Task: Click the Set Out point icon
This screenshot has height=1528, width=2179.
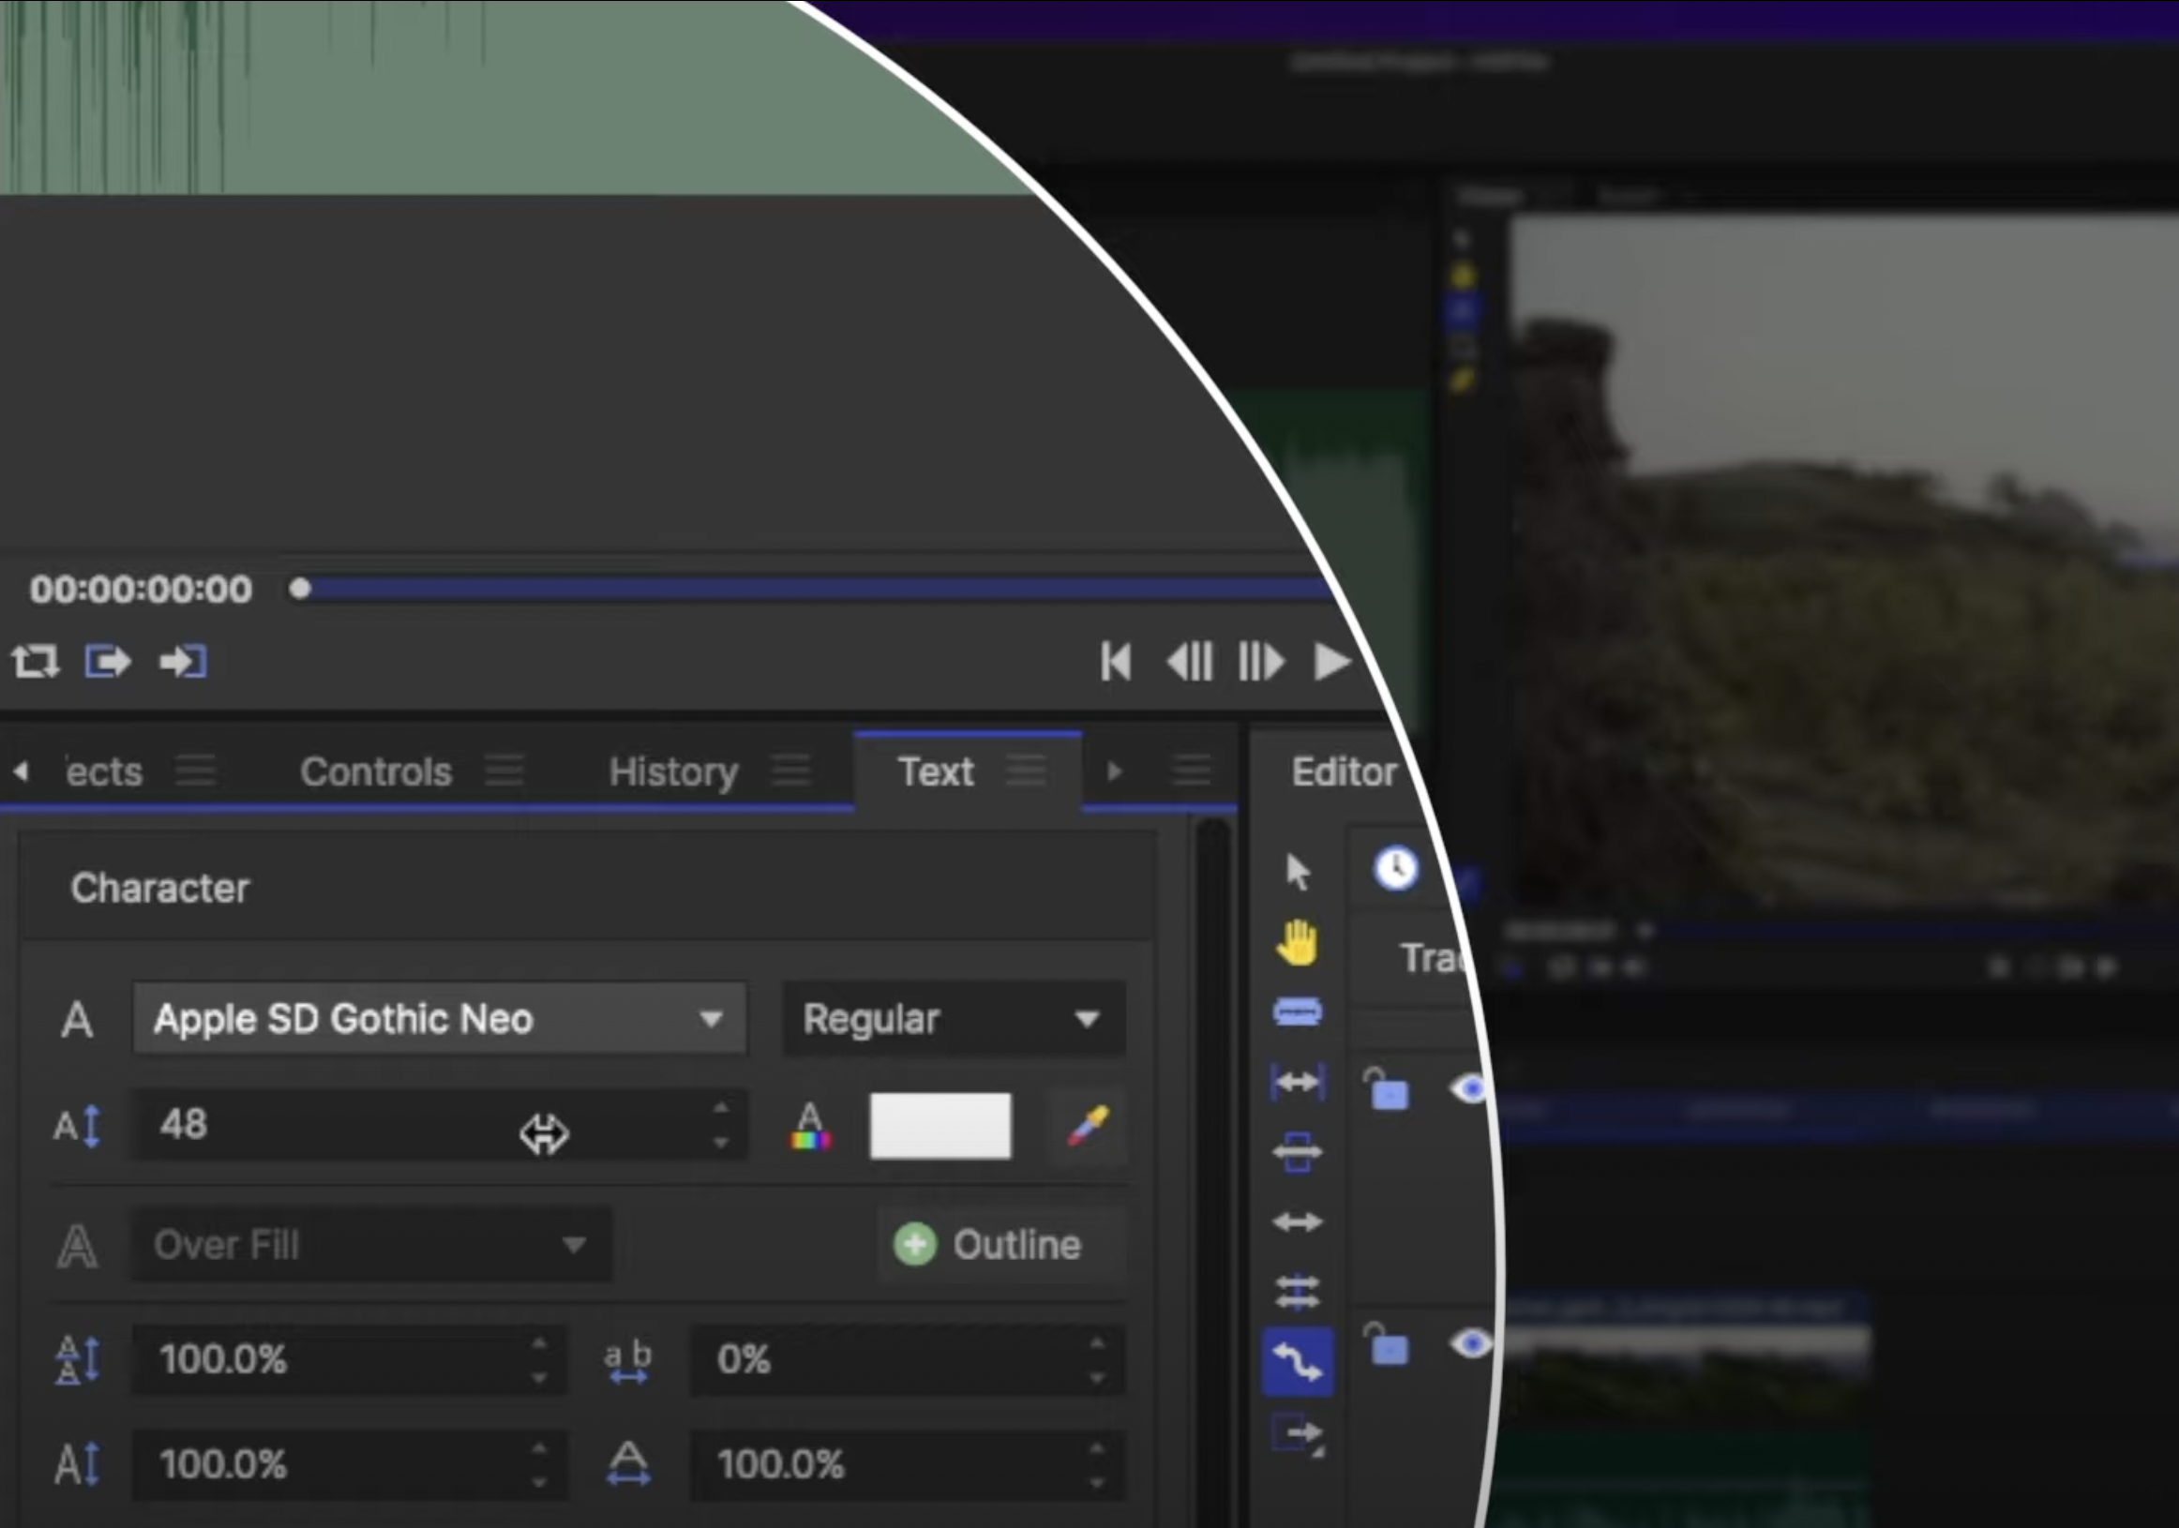Action: [x=183, y=661]
